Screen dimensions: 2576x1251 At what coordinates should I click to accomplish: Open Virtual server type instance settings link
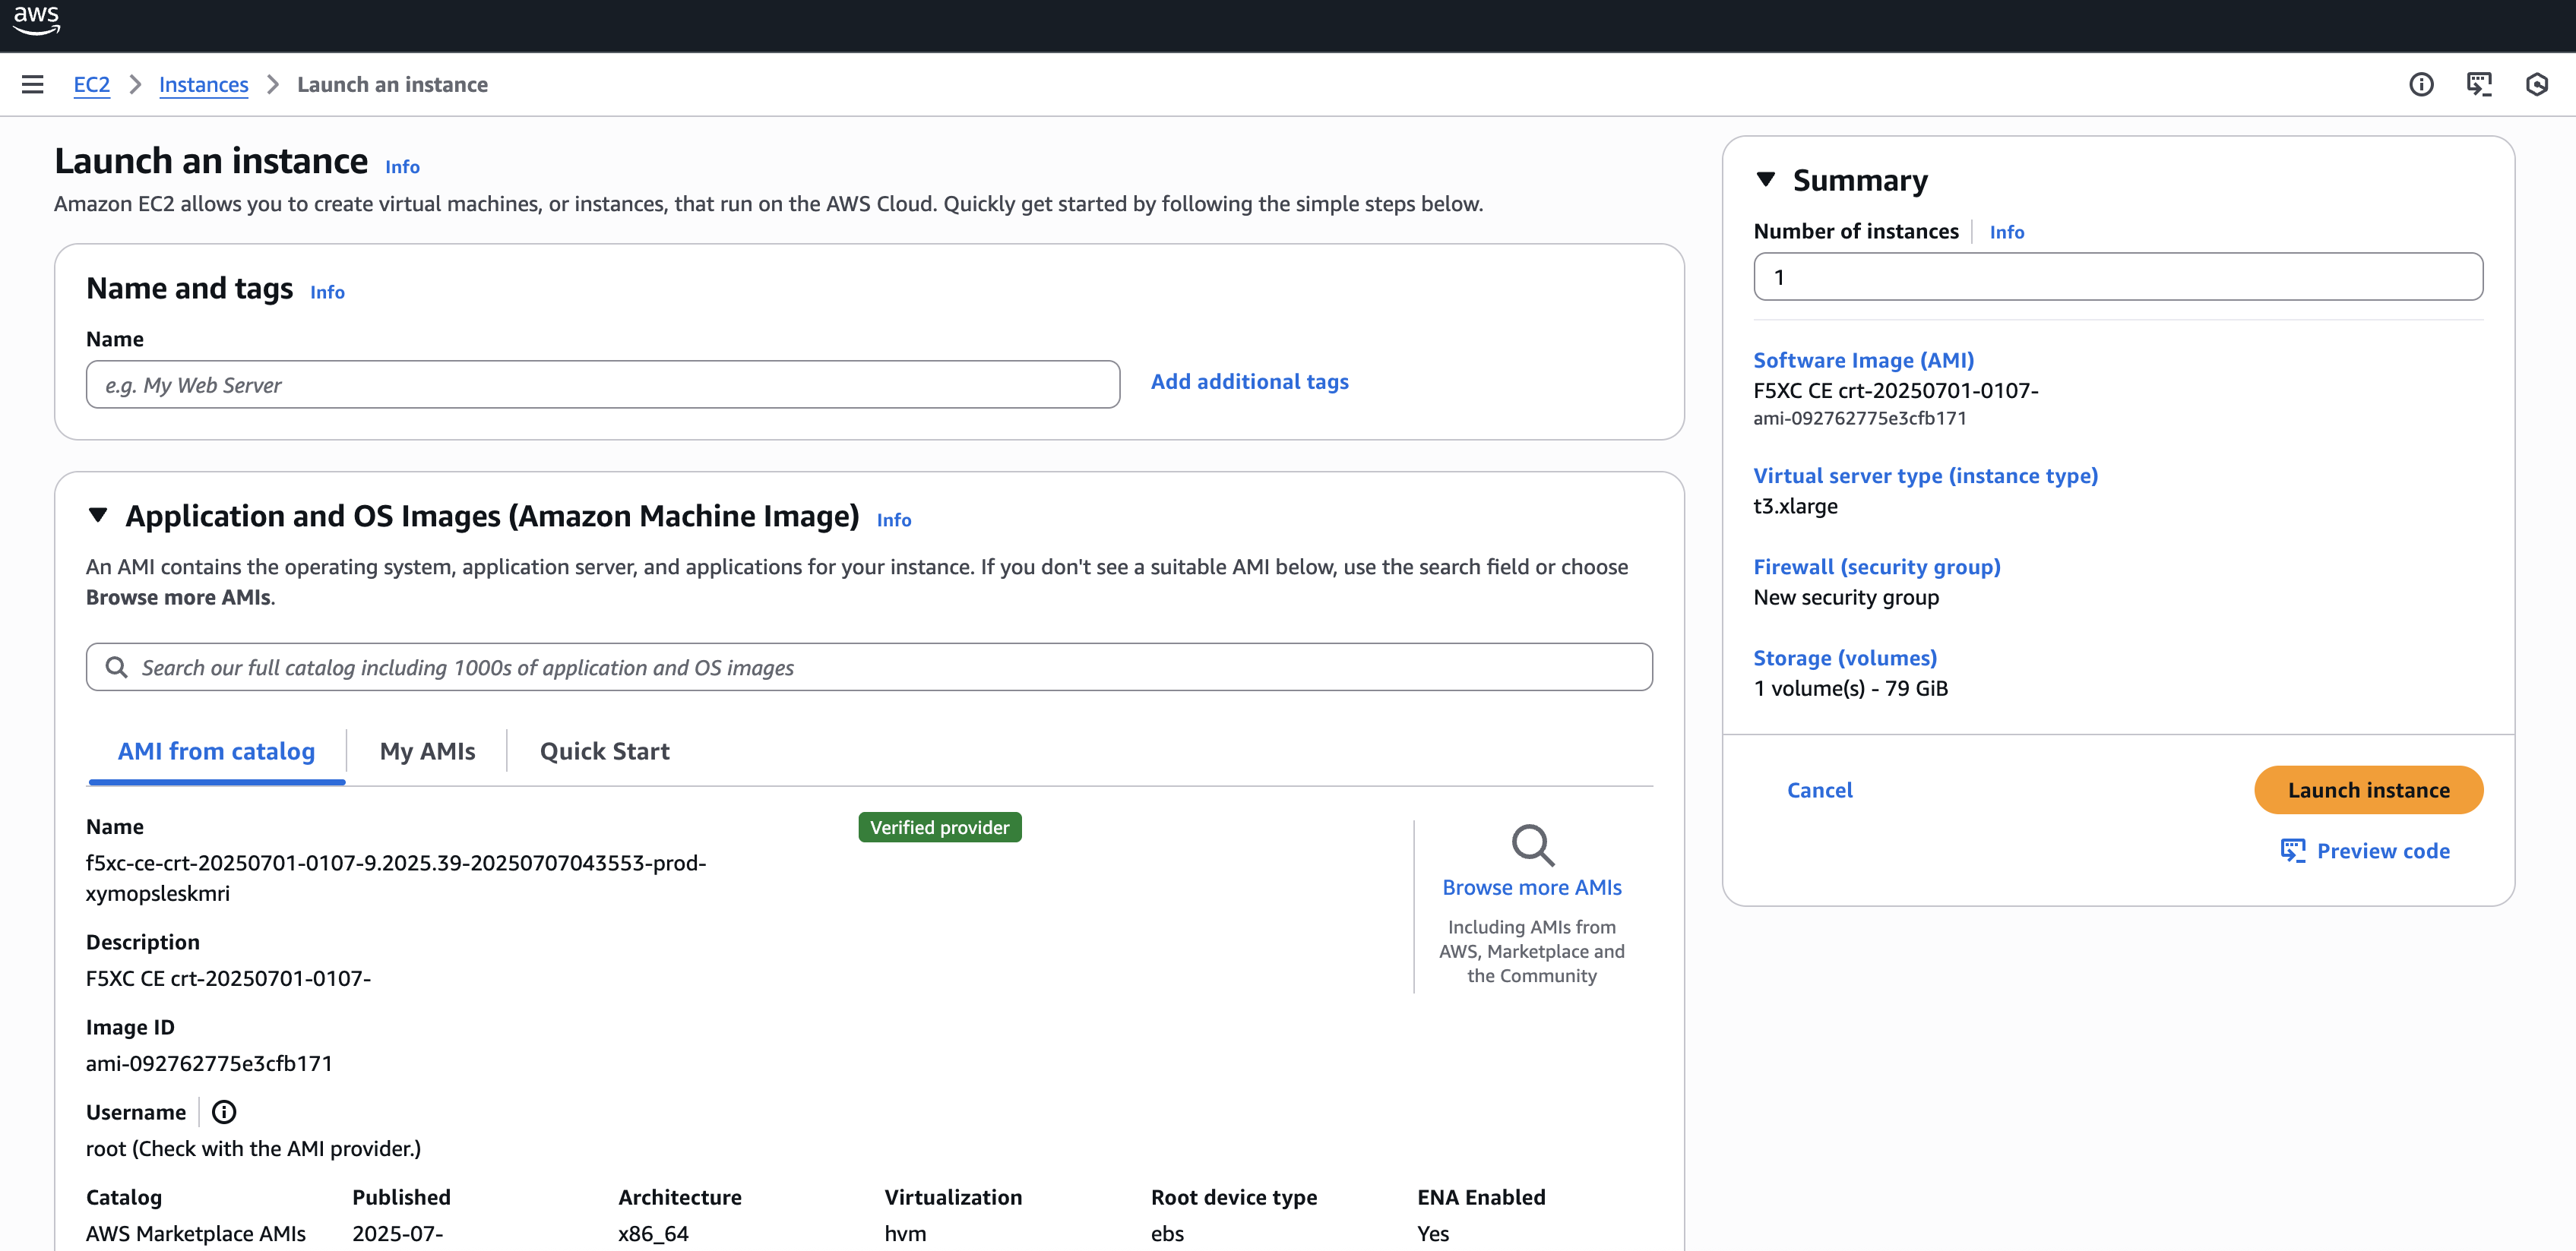click(1925, 475)
